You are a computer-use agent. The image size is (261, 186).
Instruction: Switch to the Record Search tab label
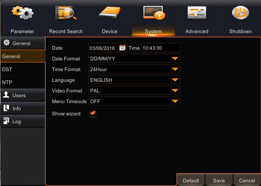(x=66, y=31)
